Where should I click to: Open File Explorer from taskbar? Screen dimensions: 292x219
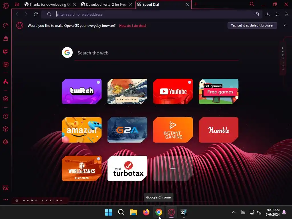(x=133, y=212)
